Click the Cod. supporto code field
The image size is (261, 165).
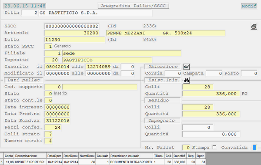[53, 87]
